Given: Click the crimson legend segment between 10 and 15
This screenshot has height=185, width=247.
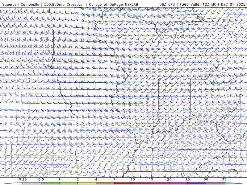Looking at the screenshot, I should tap(142, 183).
